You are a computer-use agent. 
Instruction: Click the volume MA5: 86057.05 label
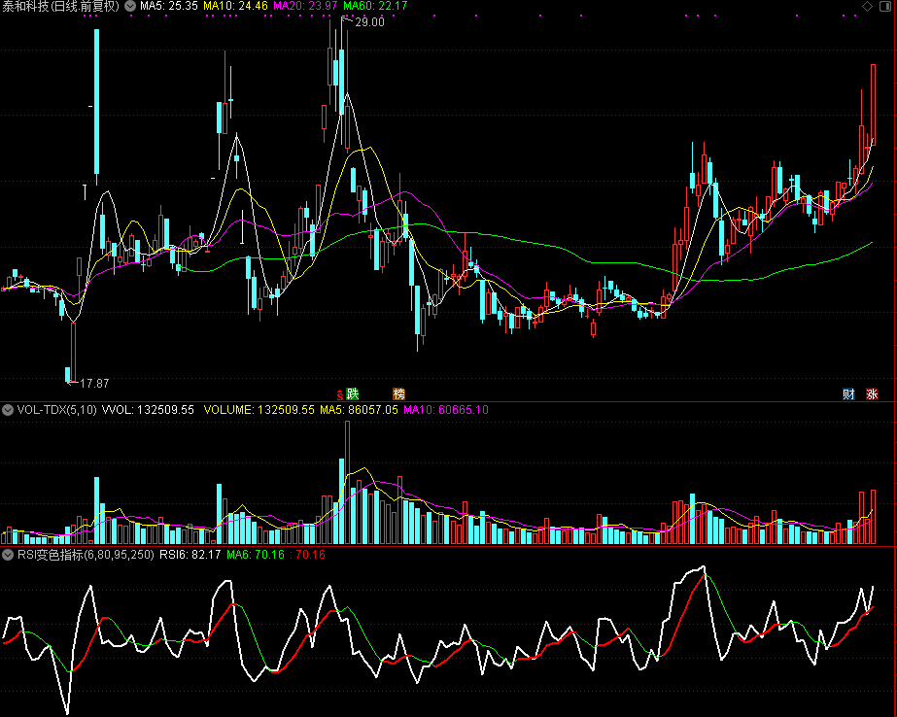pyautogui.click(x=359, y=410)
